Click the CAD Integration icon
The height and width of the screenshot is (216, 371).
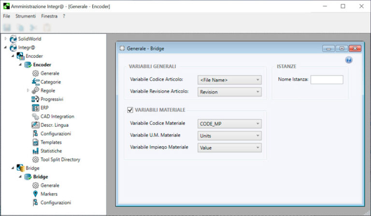35,116
